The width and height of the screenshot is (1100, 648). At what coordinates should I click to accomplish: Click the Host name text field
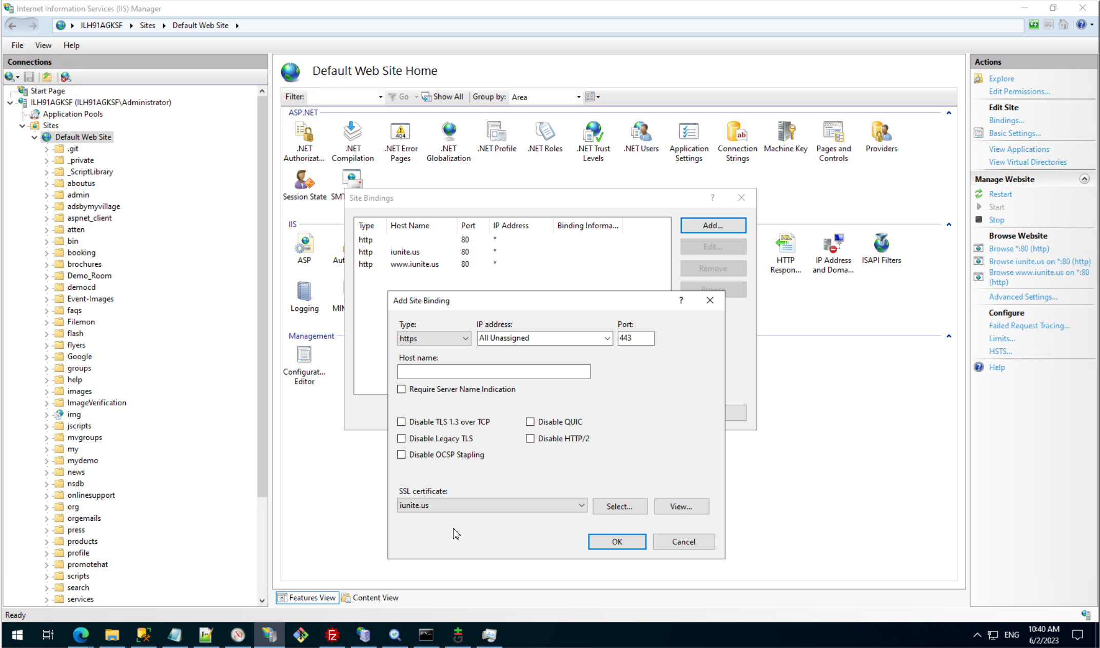click(494, 371)
